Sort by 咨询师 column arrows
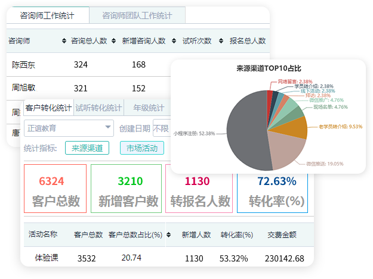 64,41
